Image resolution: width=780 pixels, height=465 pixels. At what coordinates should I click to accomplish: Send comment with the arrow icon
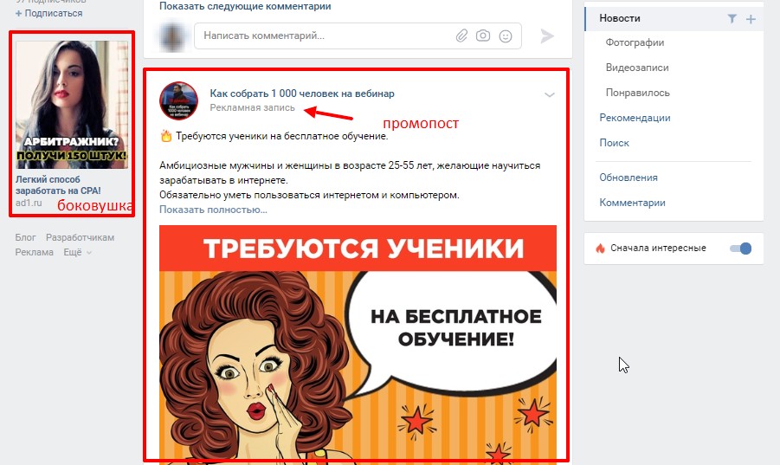tap(547, 36)
